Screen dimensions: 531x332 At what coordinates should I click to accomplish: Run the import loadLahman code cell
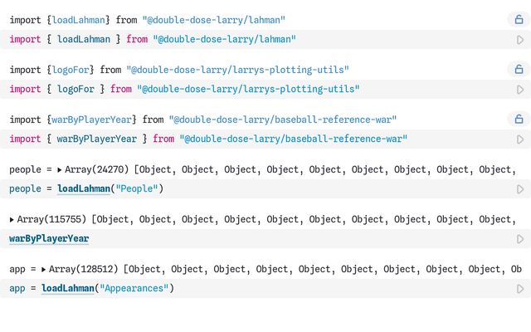[519, 40]
